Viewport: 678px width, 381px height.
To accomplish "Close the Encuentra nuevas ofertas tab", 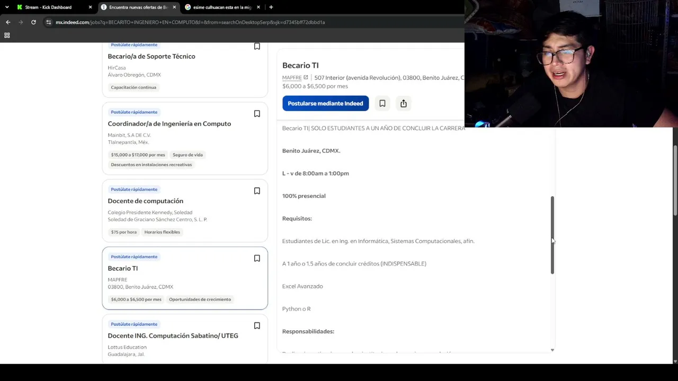I will (x=174, y=7).
